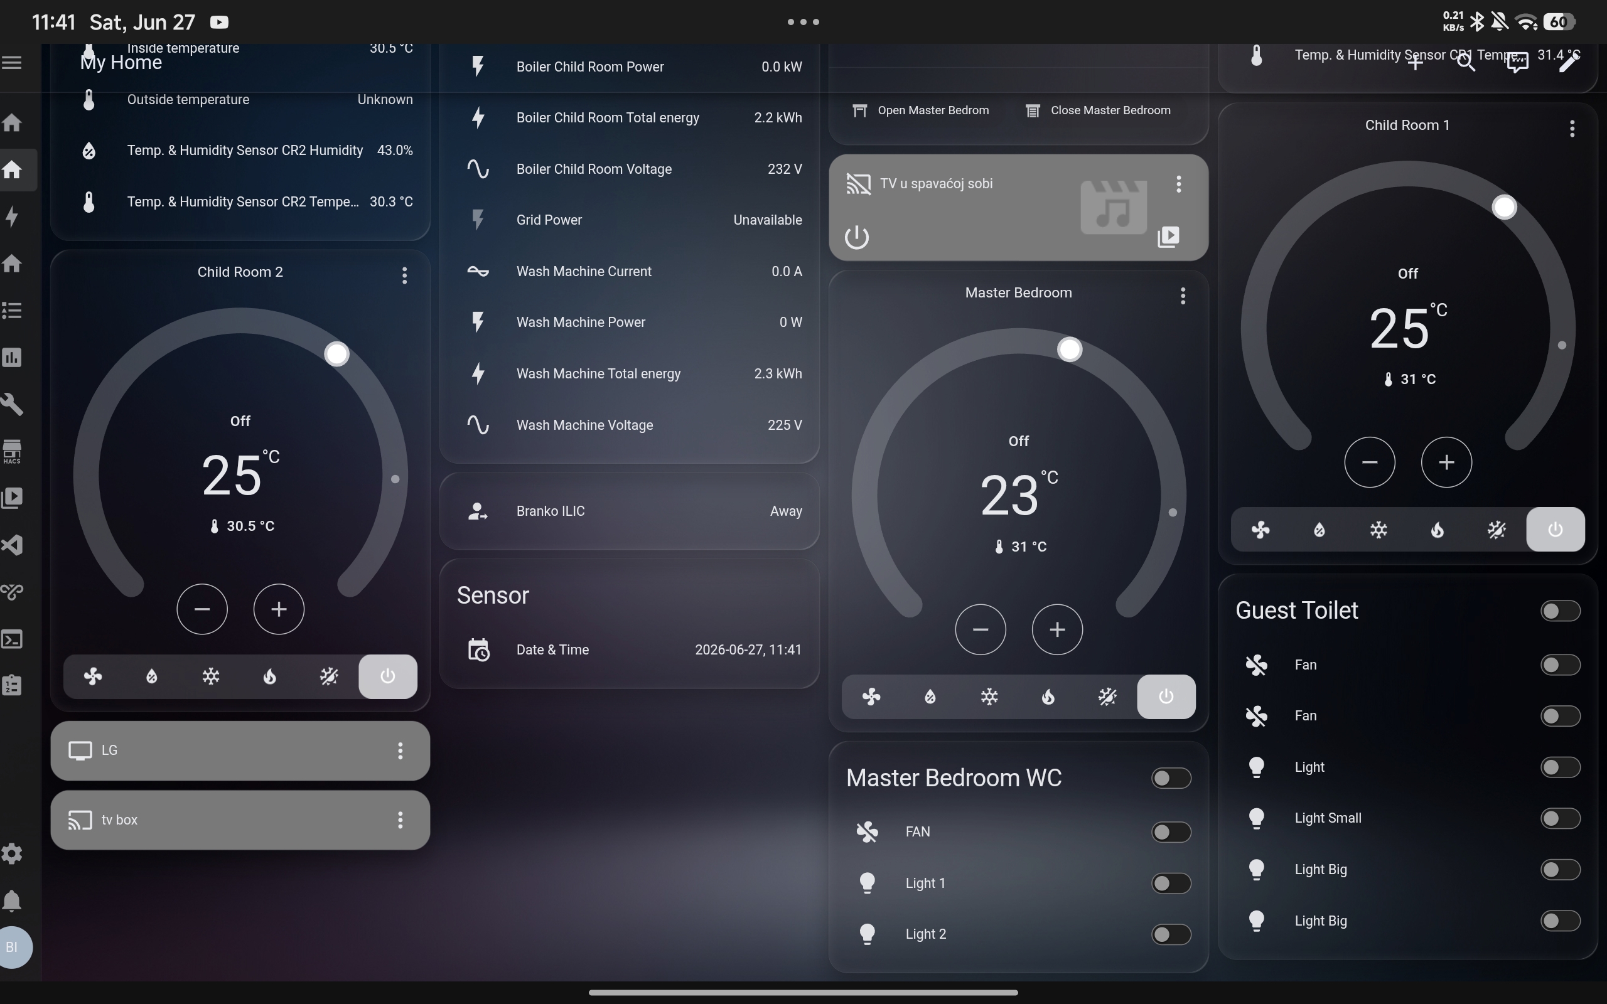Screen dimensions: 1607x1004
Task: Open the Child Room 1 three-dot menu
Action: pos(1572,129)
